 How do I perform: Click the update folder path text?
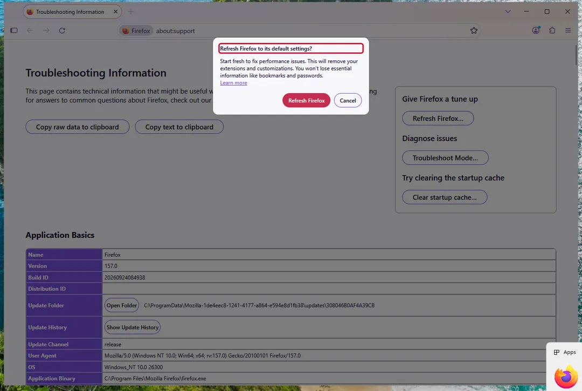pyautogui.click(x=259, y=305)
